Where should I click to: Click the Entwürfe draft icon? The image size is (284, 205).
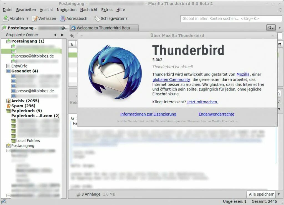(8, 66)
